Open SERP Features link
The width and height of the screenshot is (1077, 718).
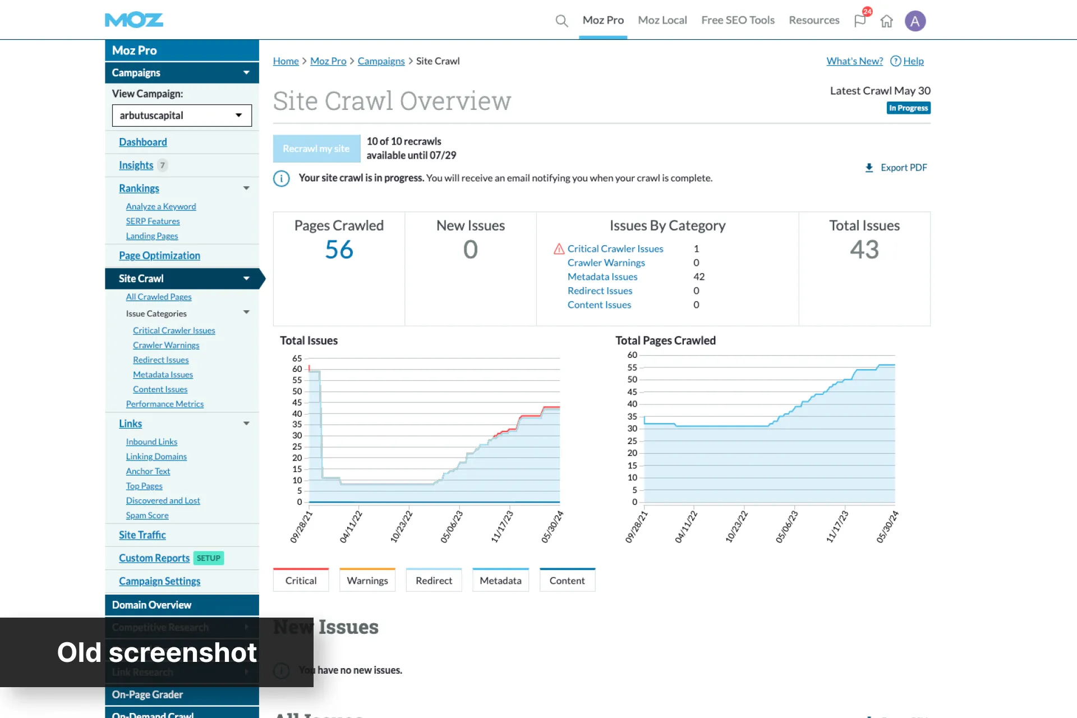pos(153,221)
